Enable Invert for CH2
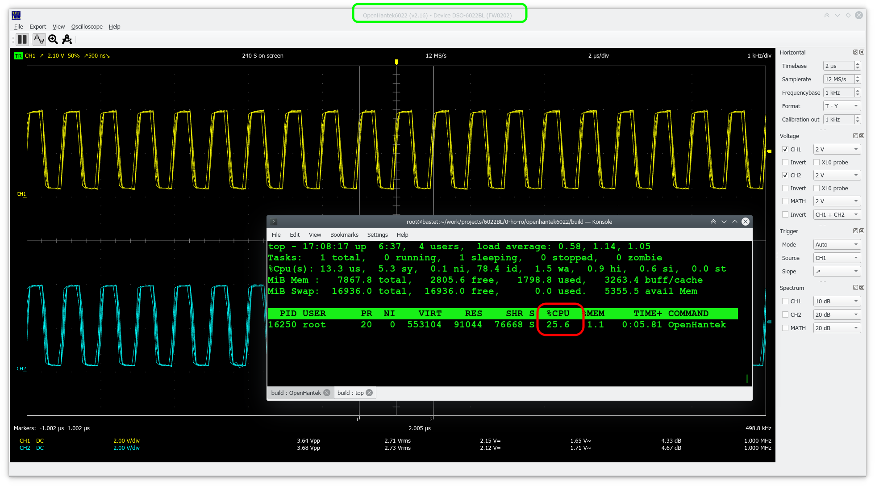 (x=785, y=188)
